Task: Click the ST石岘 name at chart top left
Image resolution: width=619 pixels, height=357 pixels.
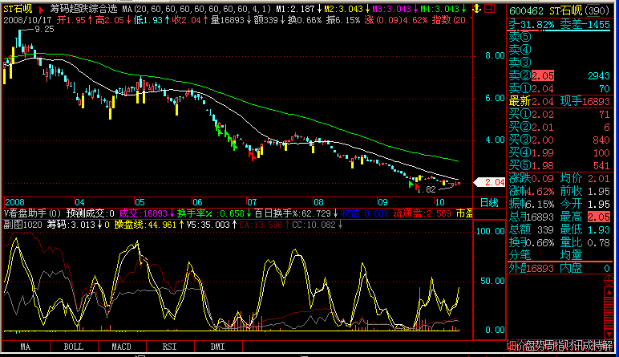Action: [x=18, y=9]
